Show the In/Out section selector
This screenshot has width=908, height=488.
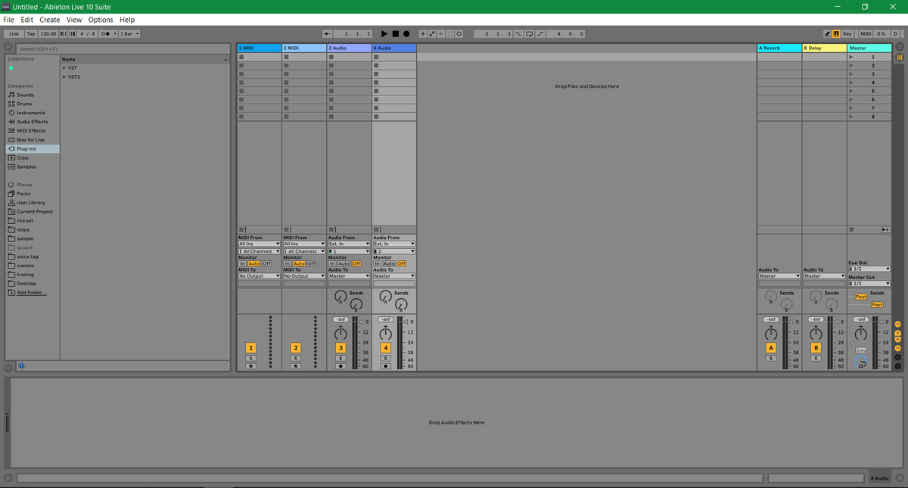pos(899,325)
